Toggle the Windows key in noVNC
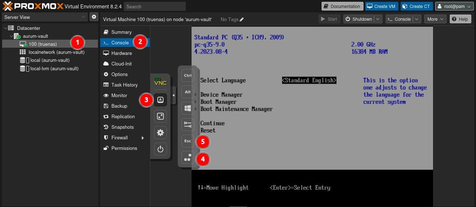Viewport: 476px width, 207px height. [x=188, y=108]
